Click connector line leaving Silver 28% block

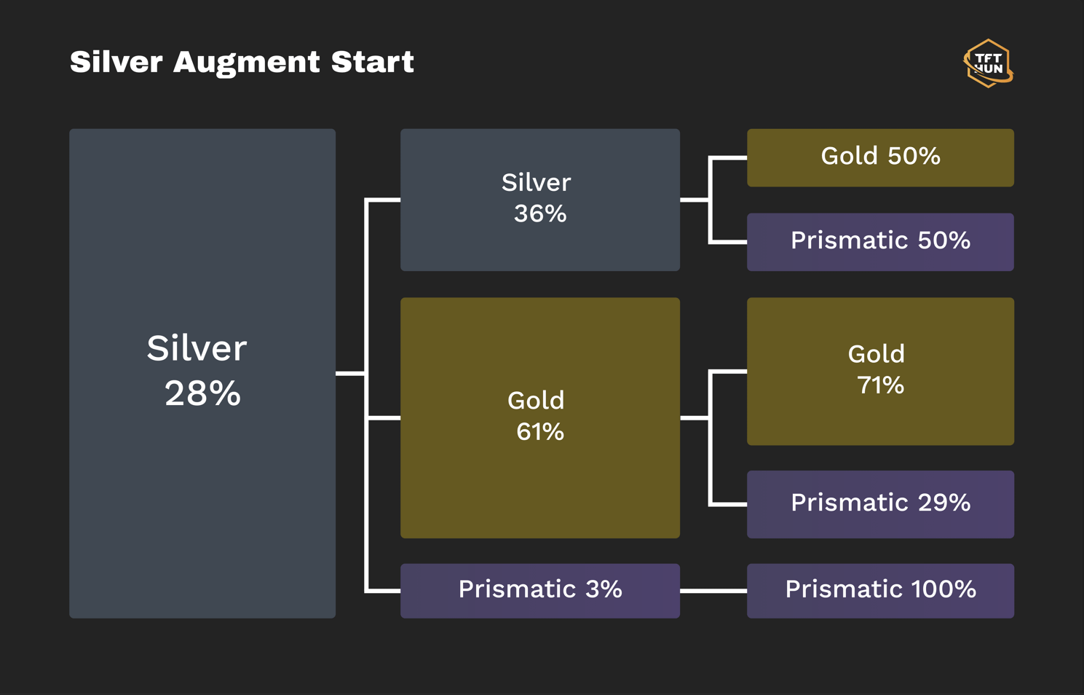(x=350, y=374)
